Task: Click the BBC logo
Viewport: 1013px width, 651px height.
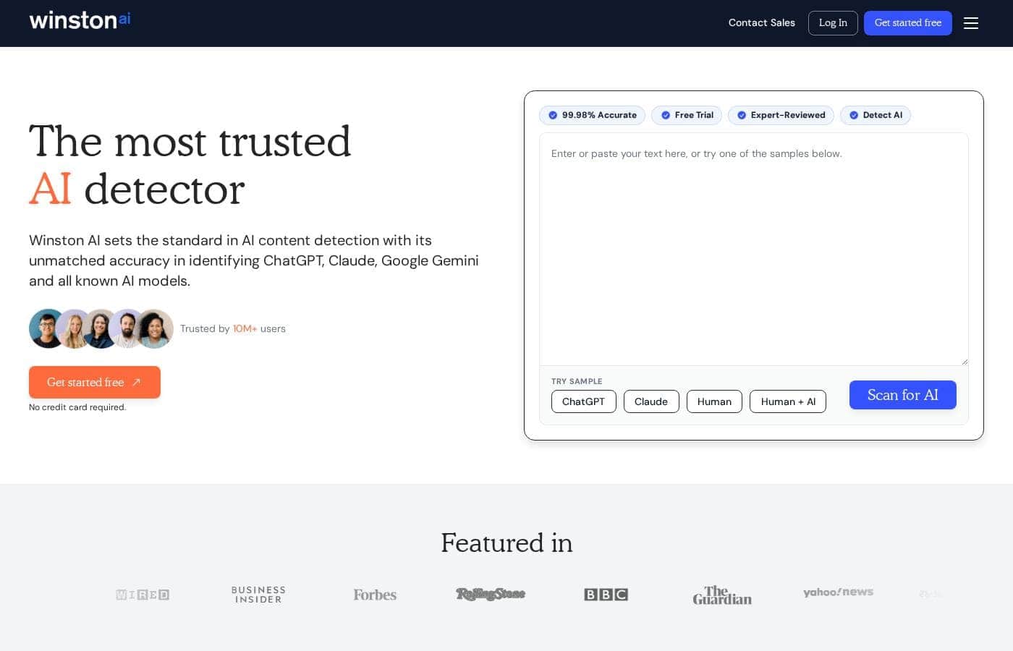Action: [606, 595]
